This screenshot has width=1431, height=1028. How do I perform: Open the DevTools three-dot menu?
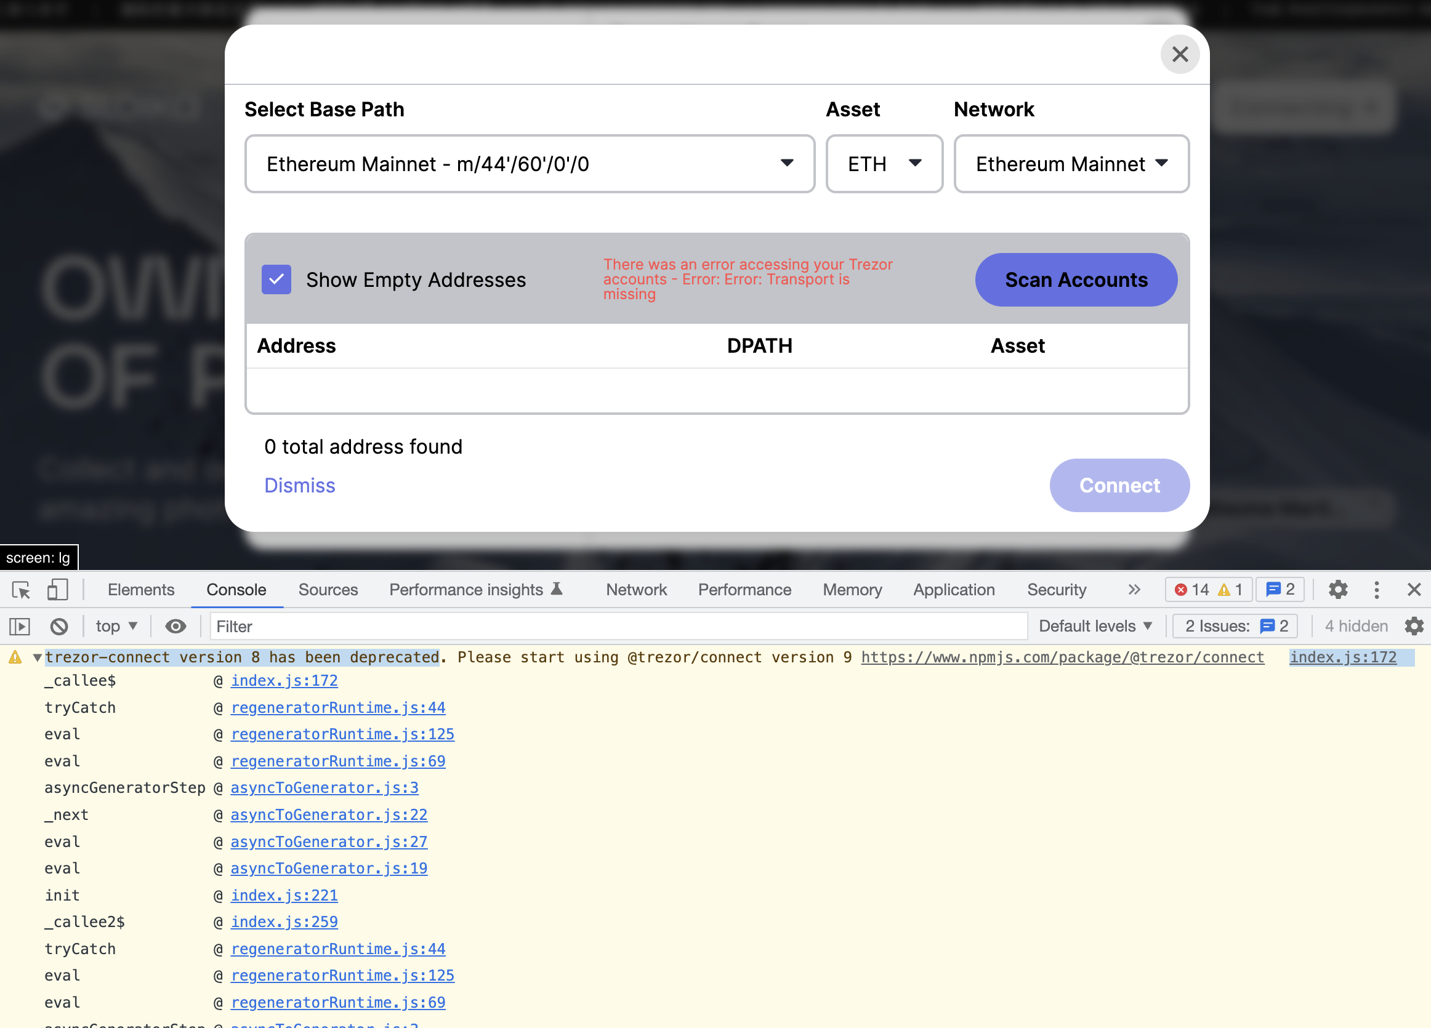(1376, 590)
